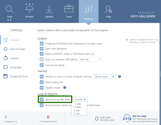Toggle Stealth mode checkbox

click(x=42, y=88)
